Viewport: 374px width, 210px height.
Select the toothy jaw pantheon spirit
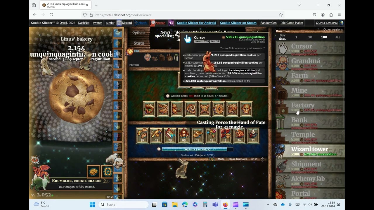(163, 109)
